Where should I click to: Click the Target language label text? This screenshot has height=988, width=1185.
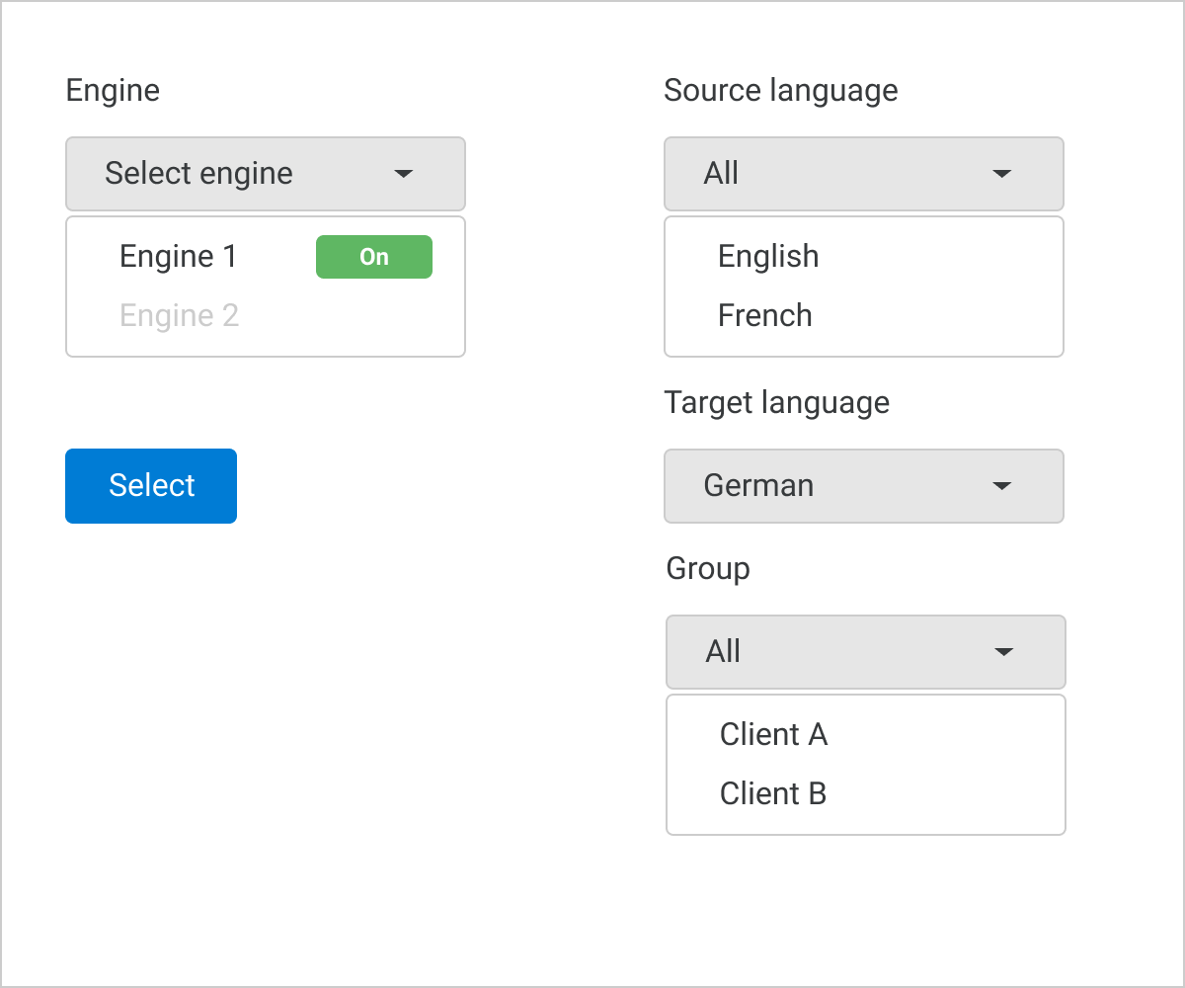(x=777, y=403)
